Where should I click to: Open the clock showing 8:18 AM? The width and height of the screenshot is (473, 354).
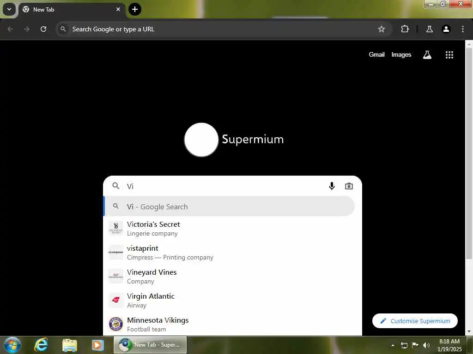[x=449, y=345]
